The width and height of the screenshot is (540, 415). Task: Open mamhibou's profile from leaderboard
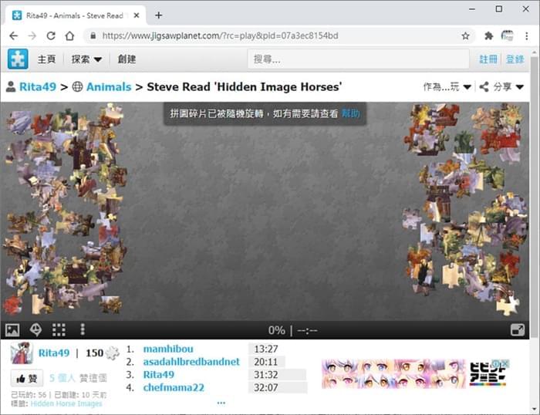(x=168, y=349)
